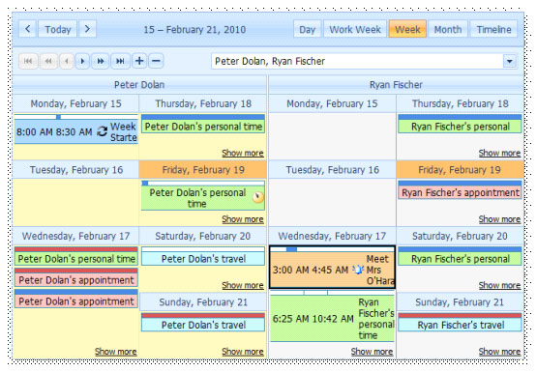Viewport: 537px width, 372px height.
Task: Advance to next week with right arrow
Action: [87, 29]
